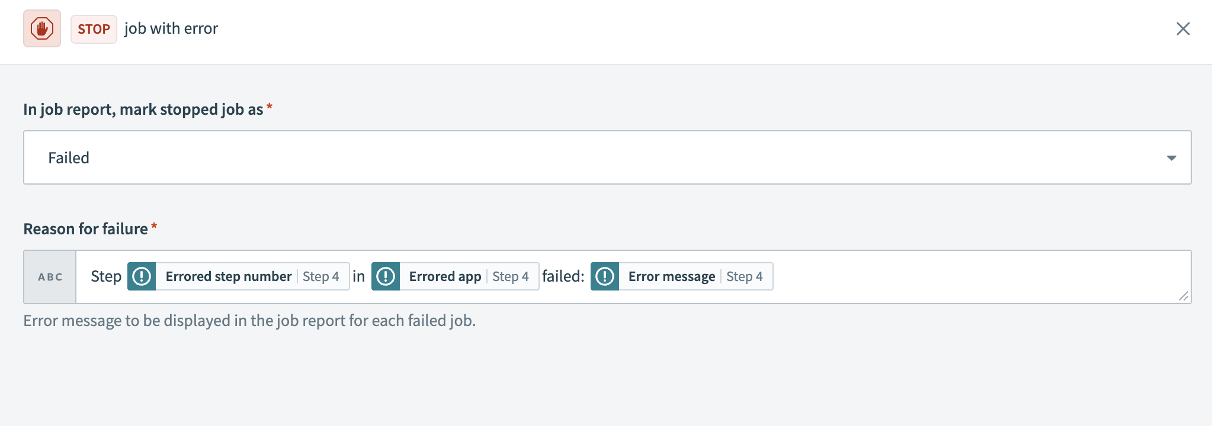Select the STOP action badge
The width and height of the screenshot is (1212, 426).
94,29
